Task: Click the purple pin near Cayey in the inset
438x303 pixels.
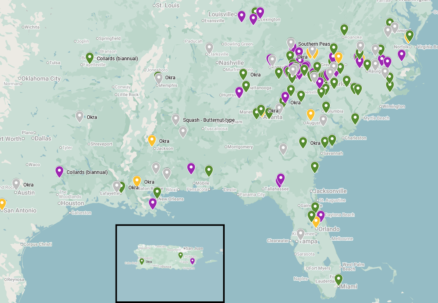Action: 192,261
